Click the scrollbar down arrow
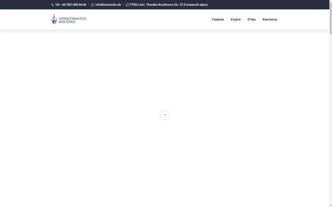 tap(330, 205)
